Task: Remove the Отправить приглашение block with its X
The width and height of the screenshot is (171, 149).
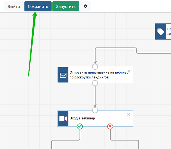Action: [x=129, y=71]
